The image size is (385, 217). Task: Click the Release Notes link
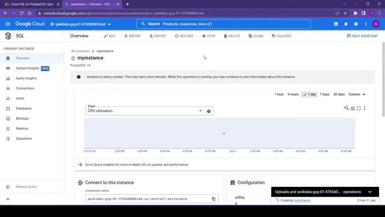point(26,187)
